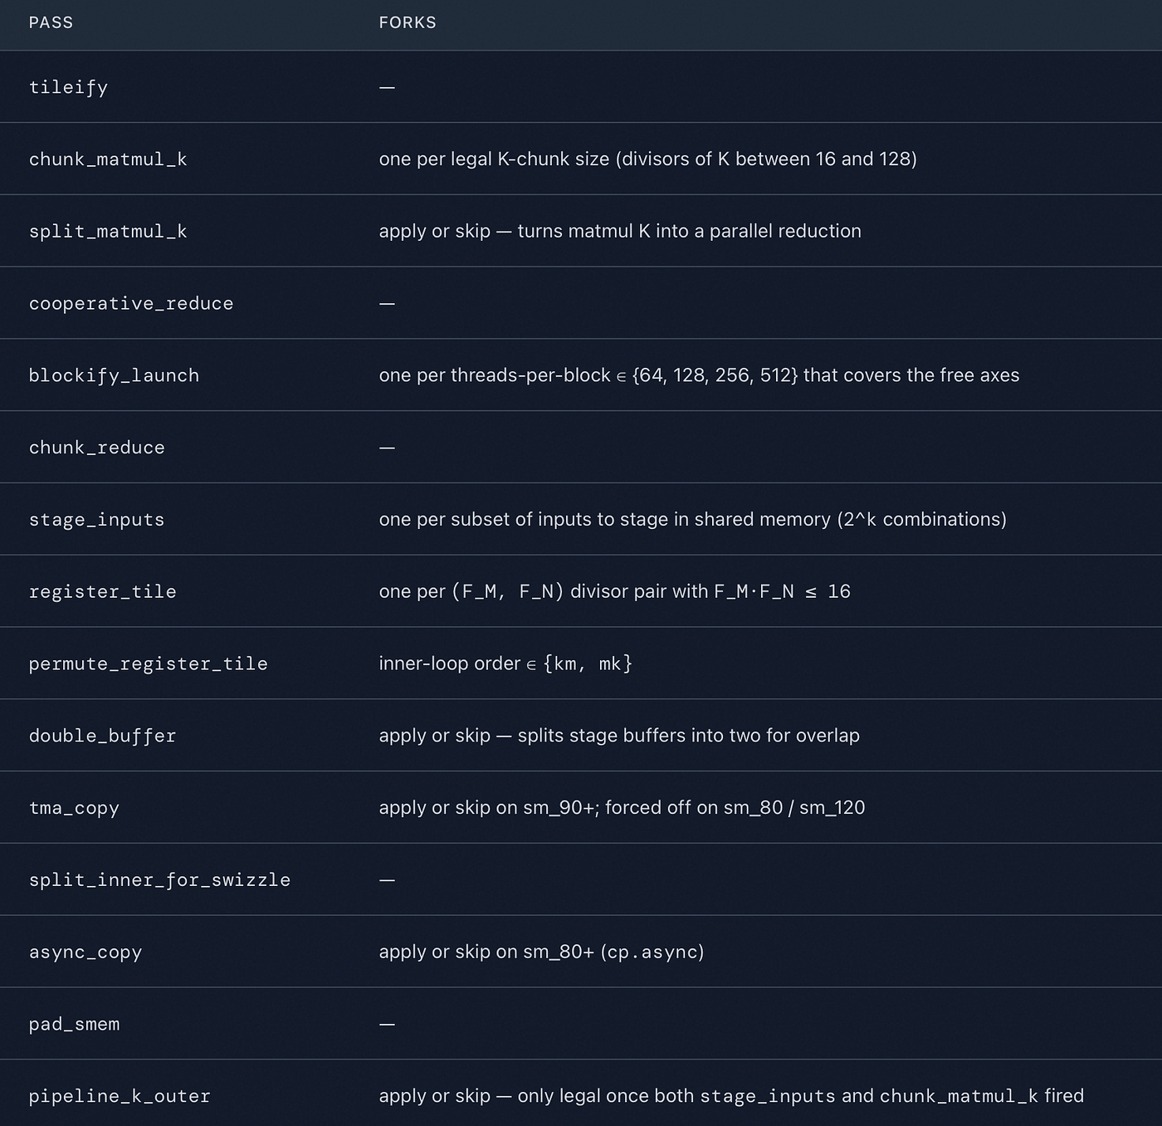Select the stage_inputs pass name

coord(96,520)
